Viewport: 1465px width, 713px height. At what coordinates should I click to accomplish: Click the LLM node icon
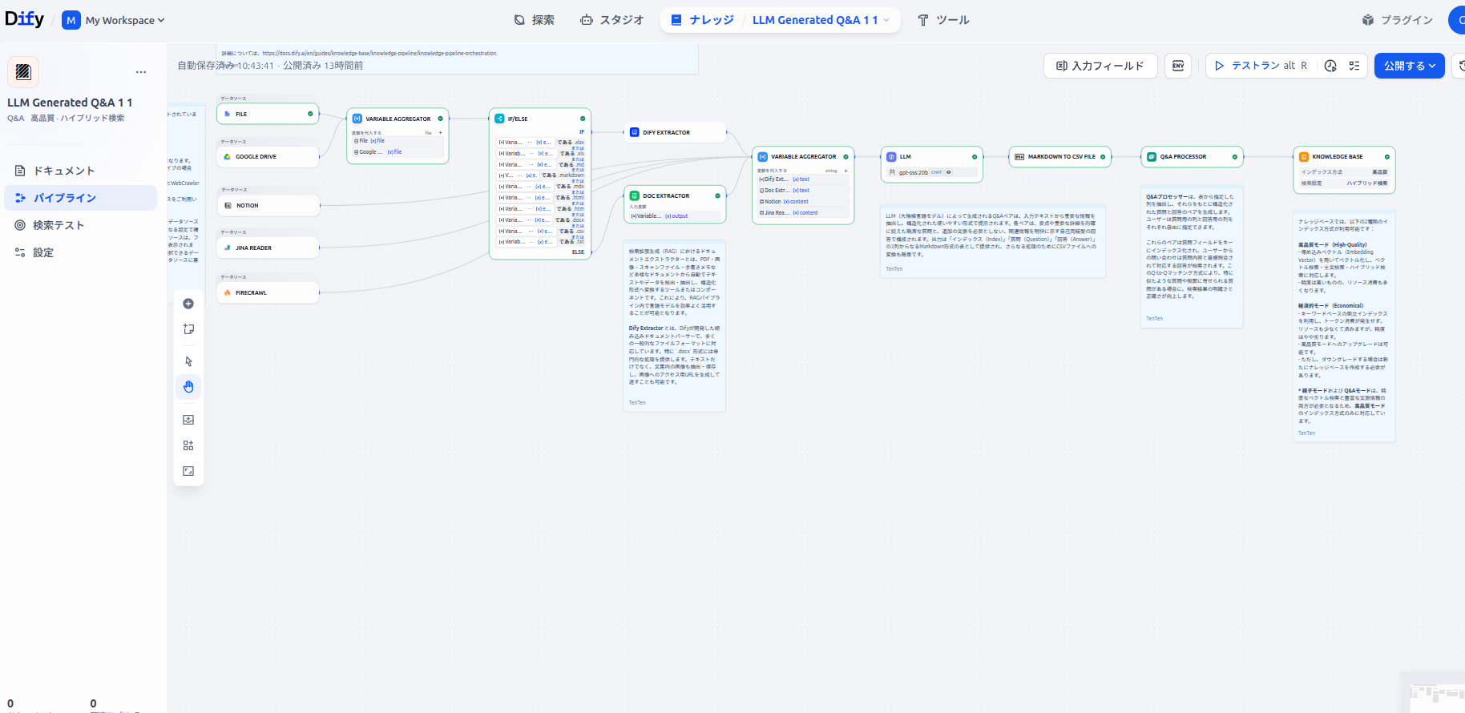click(x=891, y=157)
